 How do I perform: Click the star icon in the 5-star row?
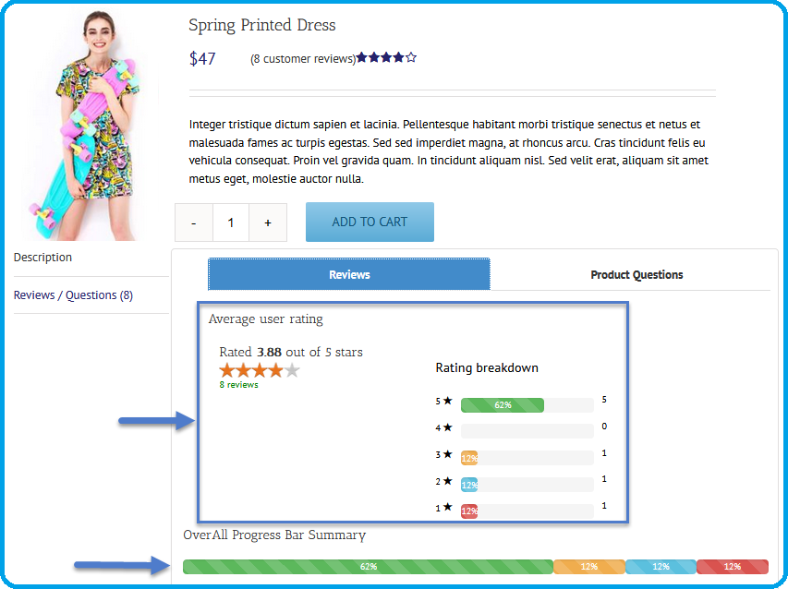pyautogui.click(x=448, y=400)
